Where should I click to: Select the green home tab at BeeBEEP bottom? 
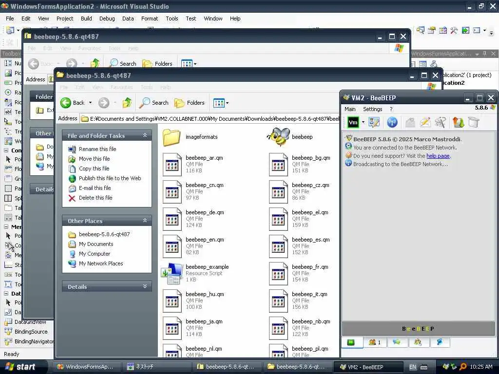pos(351,342)
